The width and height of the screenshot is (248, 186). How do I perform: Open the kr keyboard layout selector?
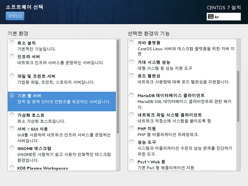pos(224,17)
